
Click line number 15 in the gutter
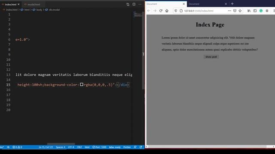8,85
